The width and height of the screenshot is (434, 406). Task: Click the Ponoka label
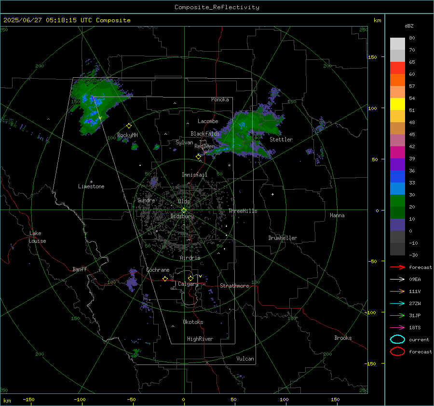220,99
